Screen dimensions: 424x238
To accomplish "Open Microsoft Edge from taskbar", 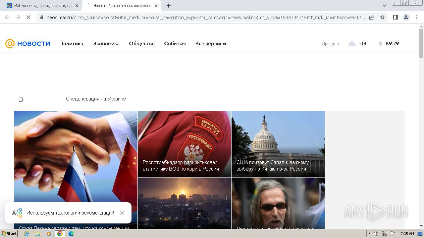I will [71, 234].
